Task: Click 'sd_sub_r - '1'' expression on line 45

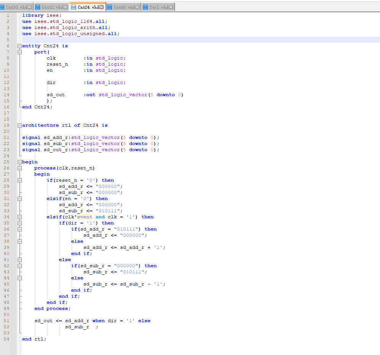Action: 141,284
